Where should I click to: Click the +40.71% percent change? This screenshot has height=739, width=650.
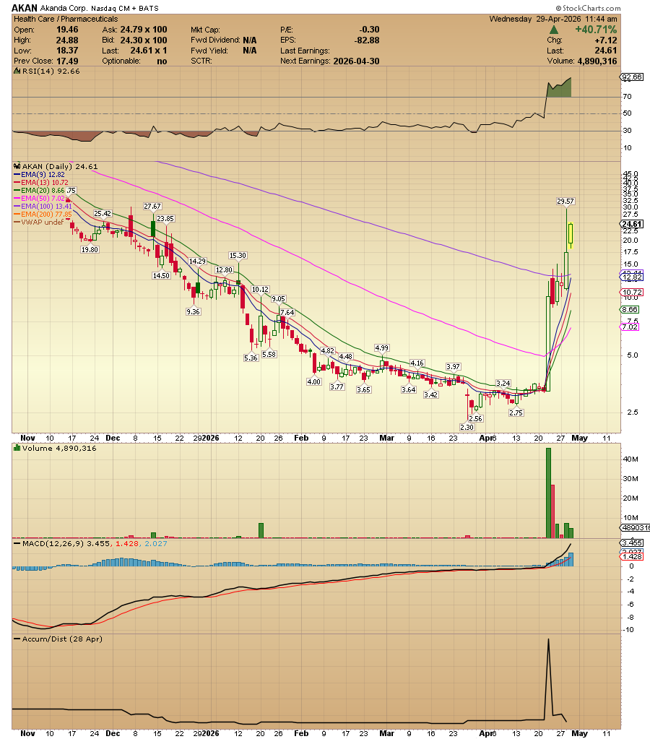595,30
